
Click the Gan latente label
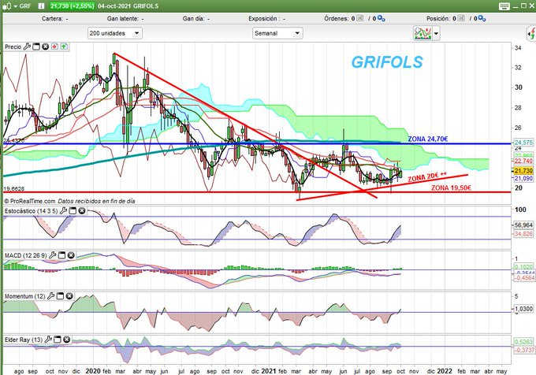coord(123,18)
